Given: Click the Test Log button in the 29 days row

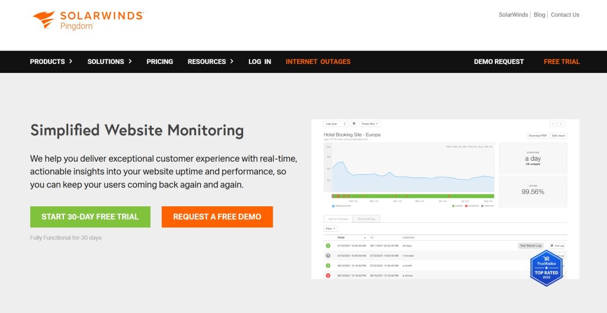Looking at the screenshot, I should (557, 245).
